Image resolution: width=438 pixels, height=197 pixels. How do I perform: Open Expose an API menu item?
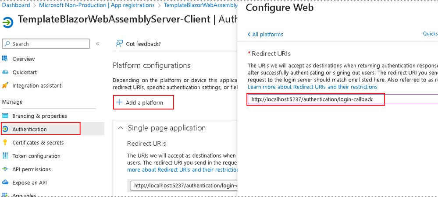coord(30,183)
